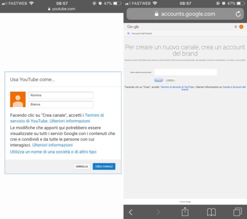Tap the Wi-Fi icon on the youtube.com screen
This screenshot has height=219, width=247.
(x=32, y=3)
